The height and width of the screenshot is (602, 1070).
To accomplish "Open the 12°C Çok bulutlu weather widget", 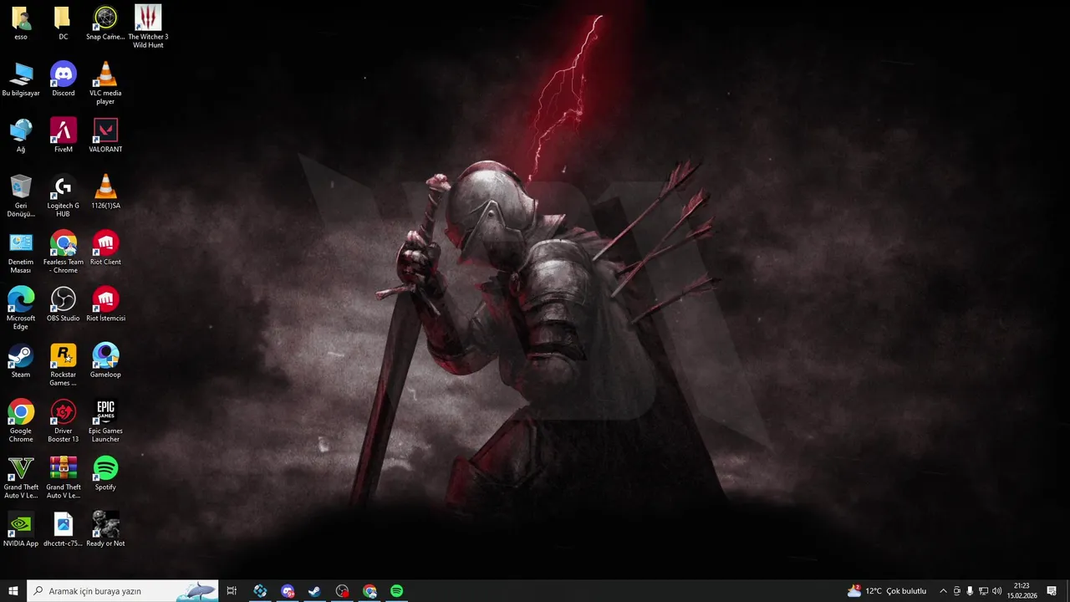I will click(x=887, y=591).
